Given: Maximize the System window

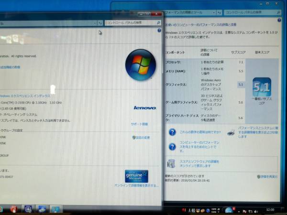Looking at the screenshot, I should click(x=147, y=14).
